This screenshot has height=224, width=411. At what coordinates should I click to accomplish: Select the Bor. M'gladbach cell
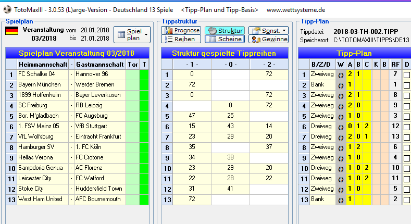coord(43,116)
